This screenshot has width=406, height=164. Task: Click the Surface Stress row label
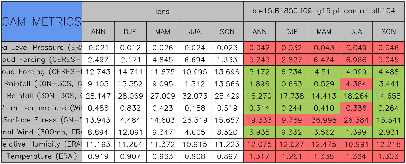42,120
